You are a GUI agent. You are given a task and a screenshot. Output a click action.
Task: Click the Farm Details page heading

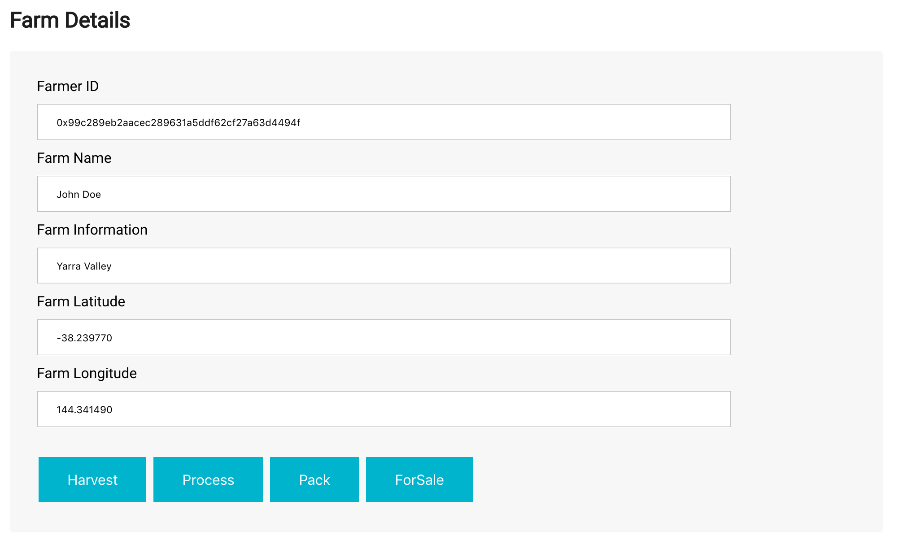point(70,20)
